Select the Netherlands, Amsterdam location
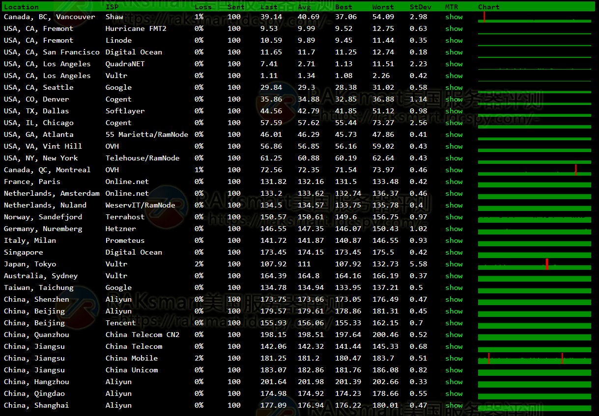 pyautogui.click(x=52, y=193)
